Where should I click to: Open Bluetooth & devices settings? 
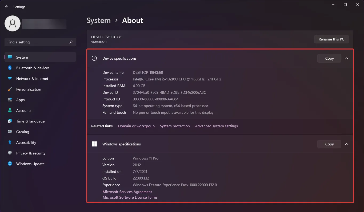point(33,68)
